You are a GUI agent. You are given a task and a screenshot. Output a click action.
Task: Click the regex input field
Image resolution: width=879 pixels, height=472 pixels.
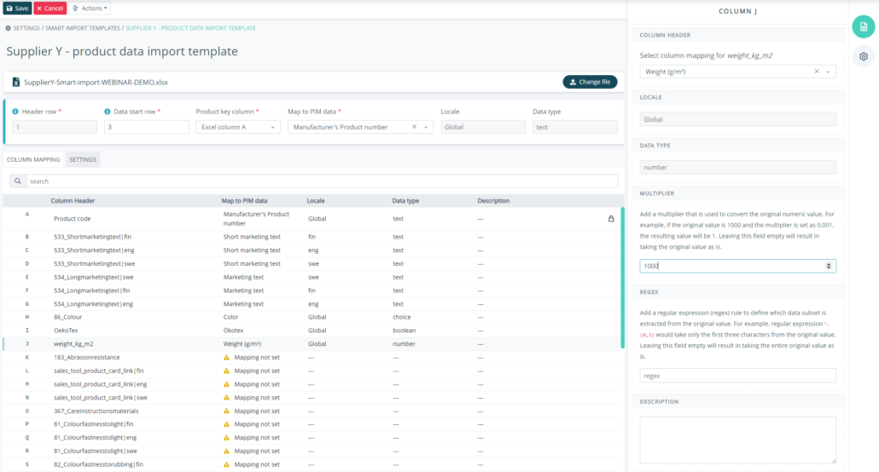[x=737, y=376]
